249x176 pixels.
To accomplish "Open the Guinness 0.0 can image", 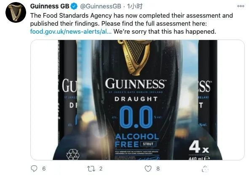I will (137, 100).
